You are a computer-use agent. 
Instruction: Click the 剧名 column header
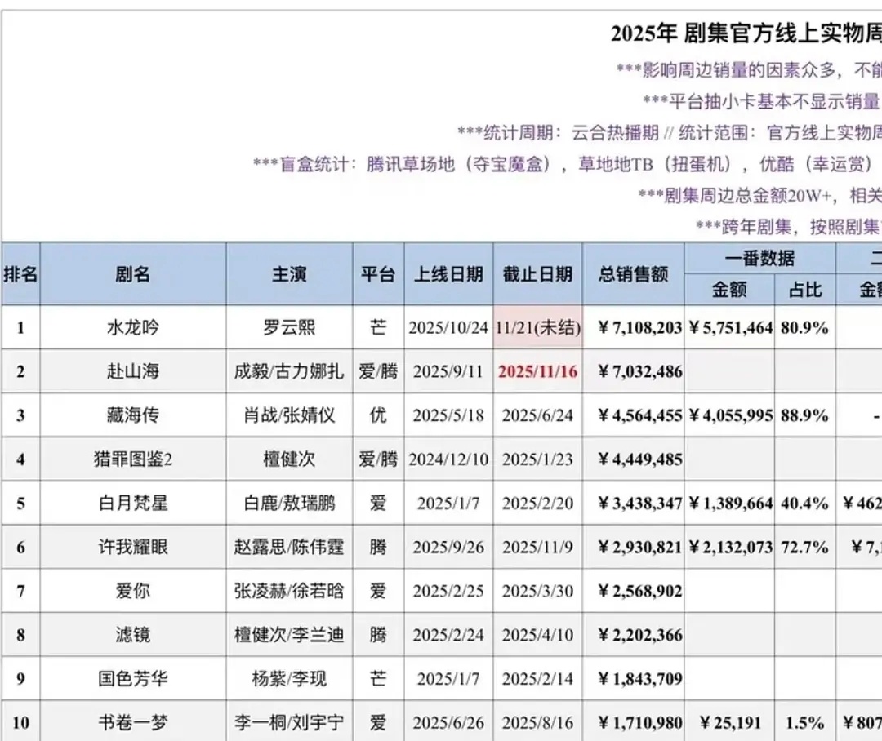coord(133,274)
